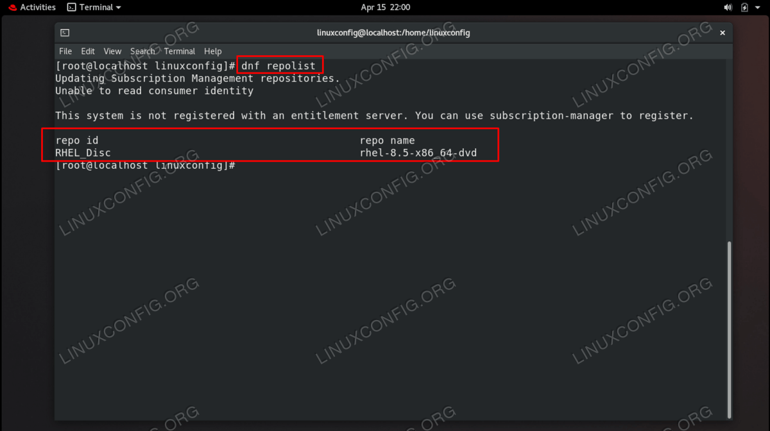This screenshot has height=431, width=770.
Task: Click the last empty shell prompt line
Action: [x=146, y=165]
